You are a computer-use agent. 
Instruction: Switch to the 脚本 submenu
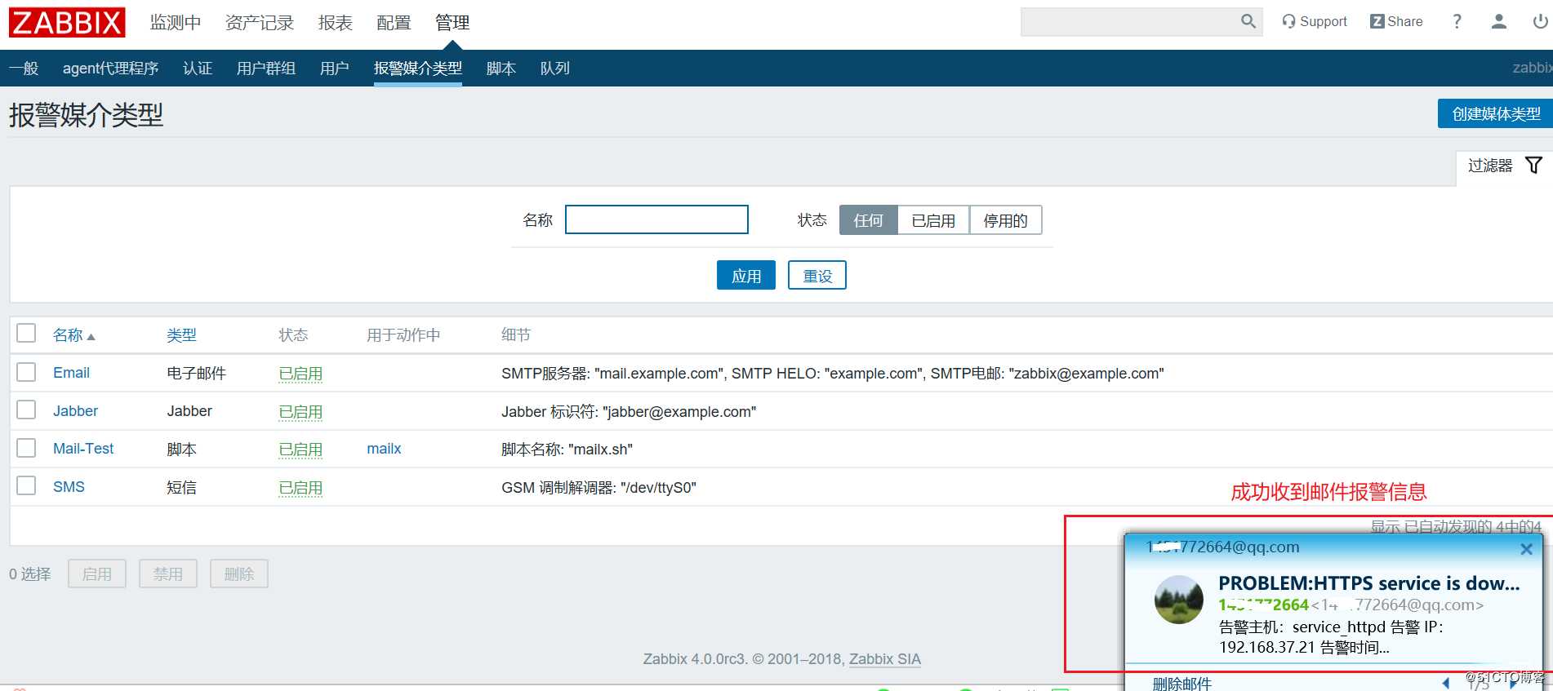coord(501,69)
